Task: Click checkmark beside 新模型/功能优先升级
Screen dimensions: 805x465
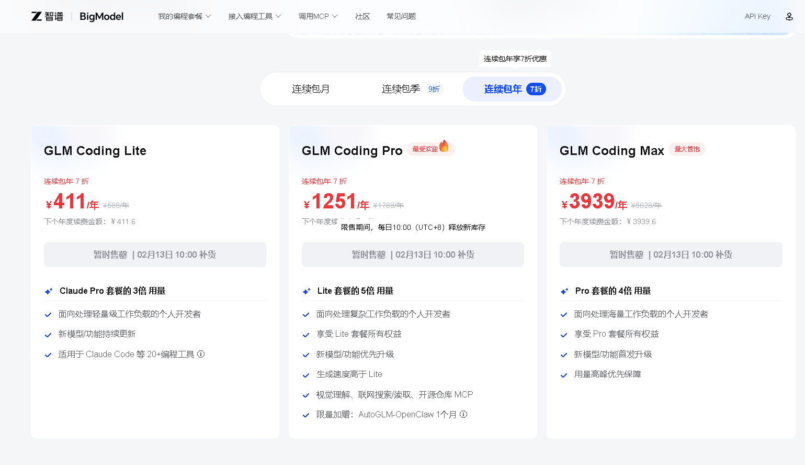Action: [306, 355]
